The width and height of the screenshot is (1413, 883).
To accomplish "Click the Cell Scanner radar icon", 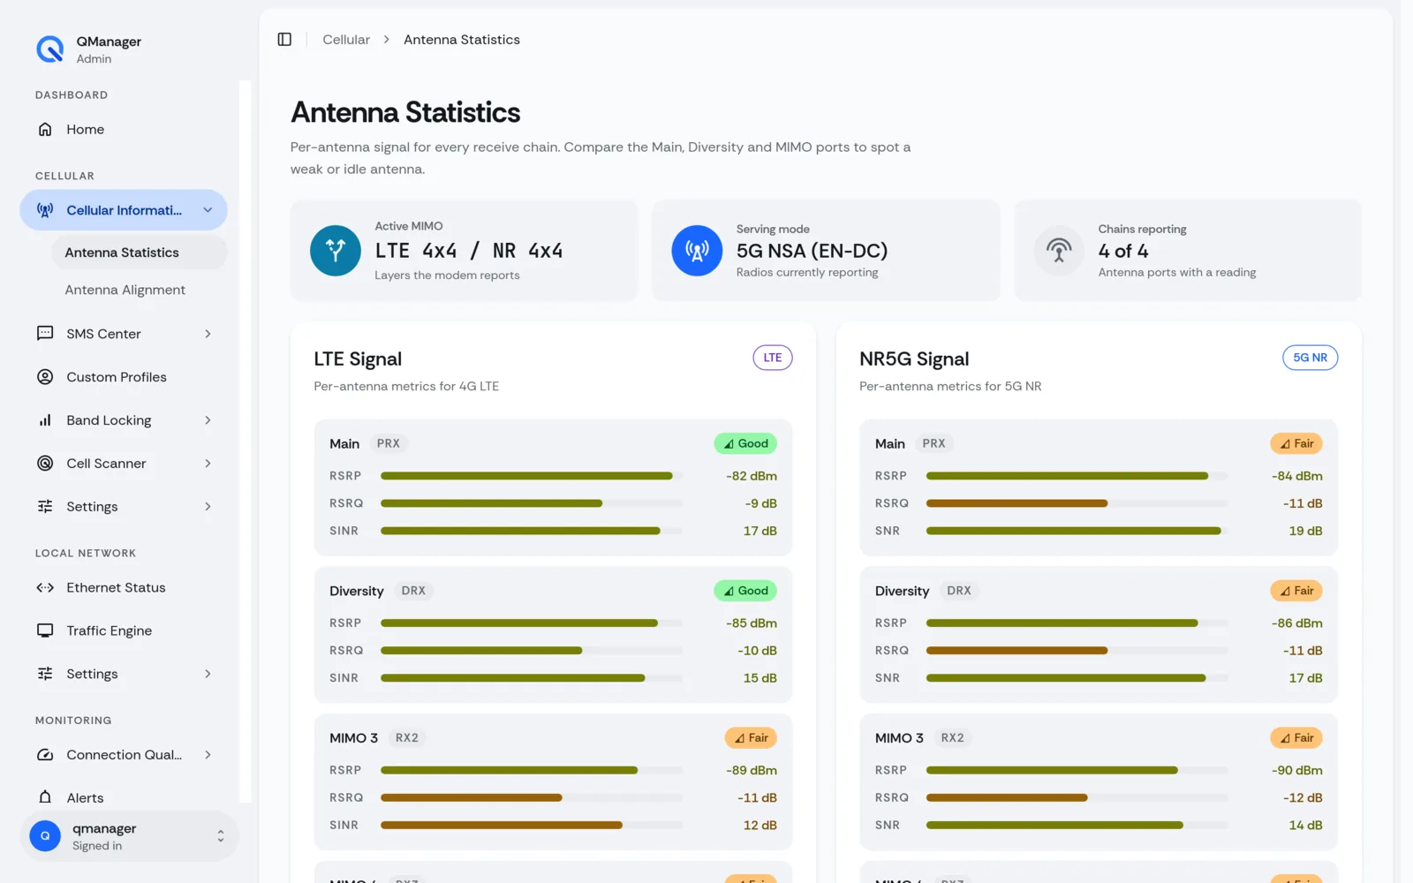I will tap(45, 464).
